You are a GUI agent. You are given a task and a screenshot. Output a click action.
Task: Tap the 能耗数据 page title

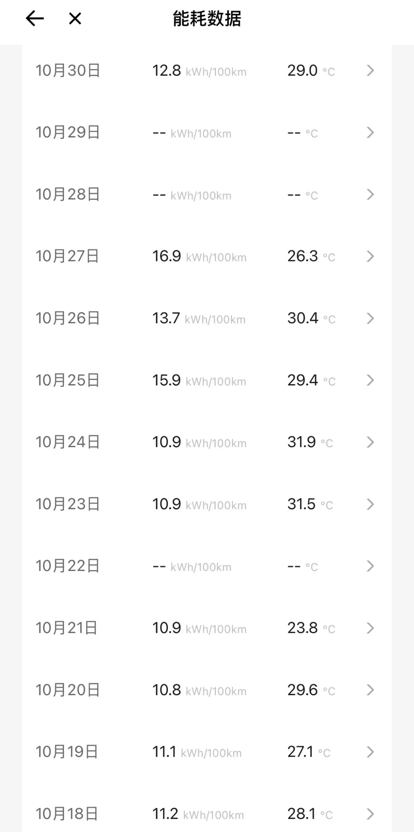click(207, 18)
